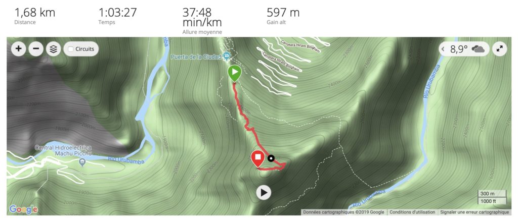Click the Central Hidroelectrica Machu Picchu pin
This screenshot has height=223, width=518.
(x=82, y=162)
